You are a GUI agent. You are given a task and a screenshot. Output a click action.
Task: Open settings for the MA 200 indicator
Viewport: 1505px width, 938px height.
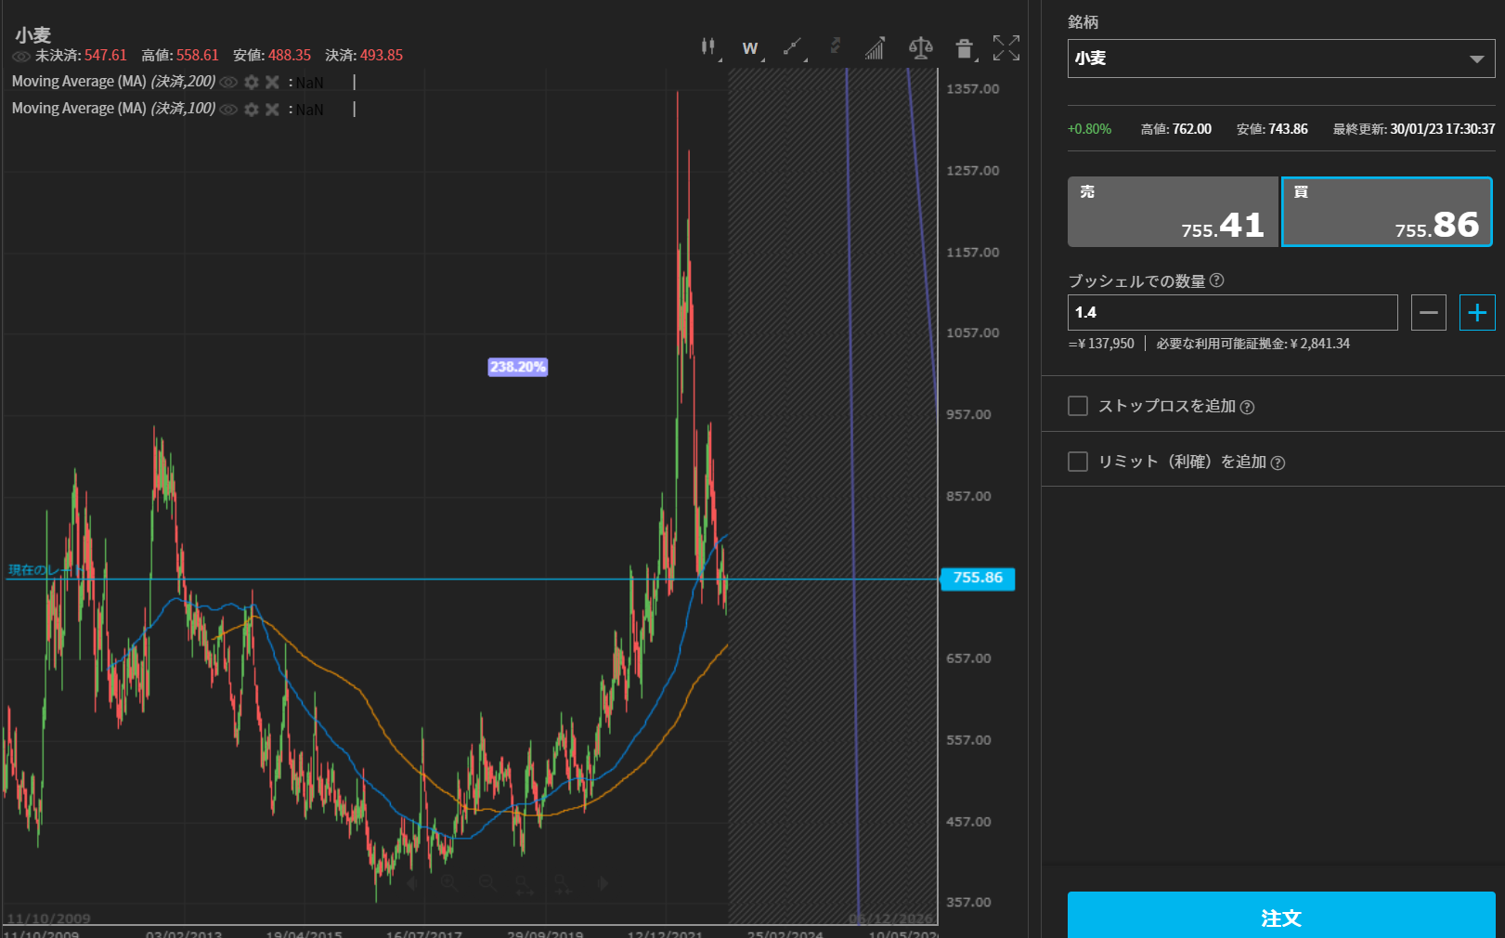(252, 83)
